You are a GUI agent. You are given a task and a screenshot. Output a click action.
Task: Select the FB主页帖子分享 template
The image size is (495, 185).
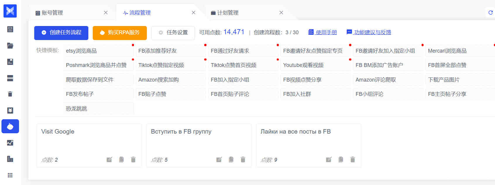(460, 94)
